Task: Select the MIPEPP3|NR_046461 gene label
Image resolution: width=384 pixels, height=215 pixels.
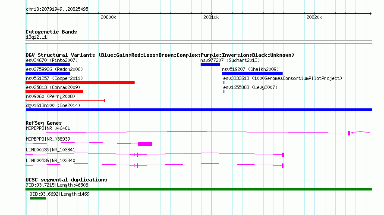Action: pos(48,129)
